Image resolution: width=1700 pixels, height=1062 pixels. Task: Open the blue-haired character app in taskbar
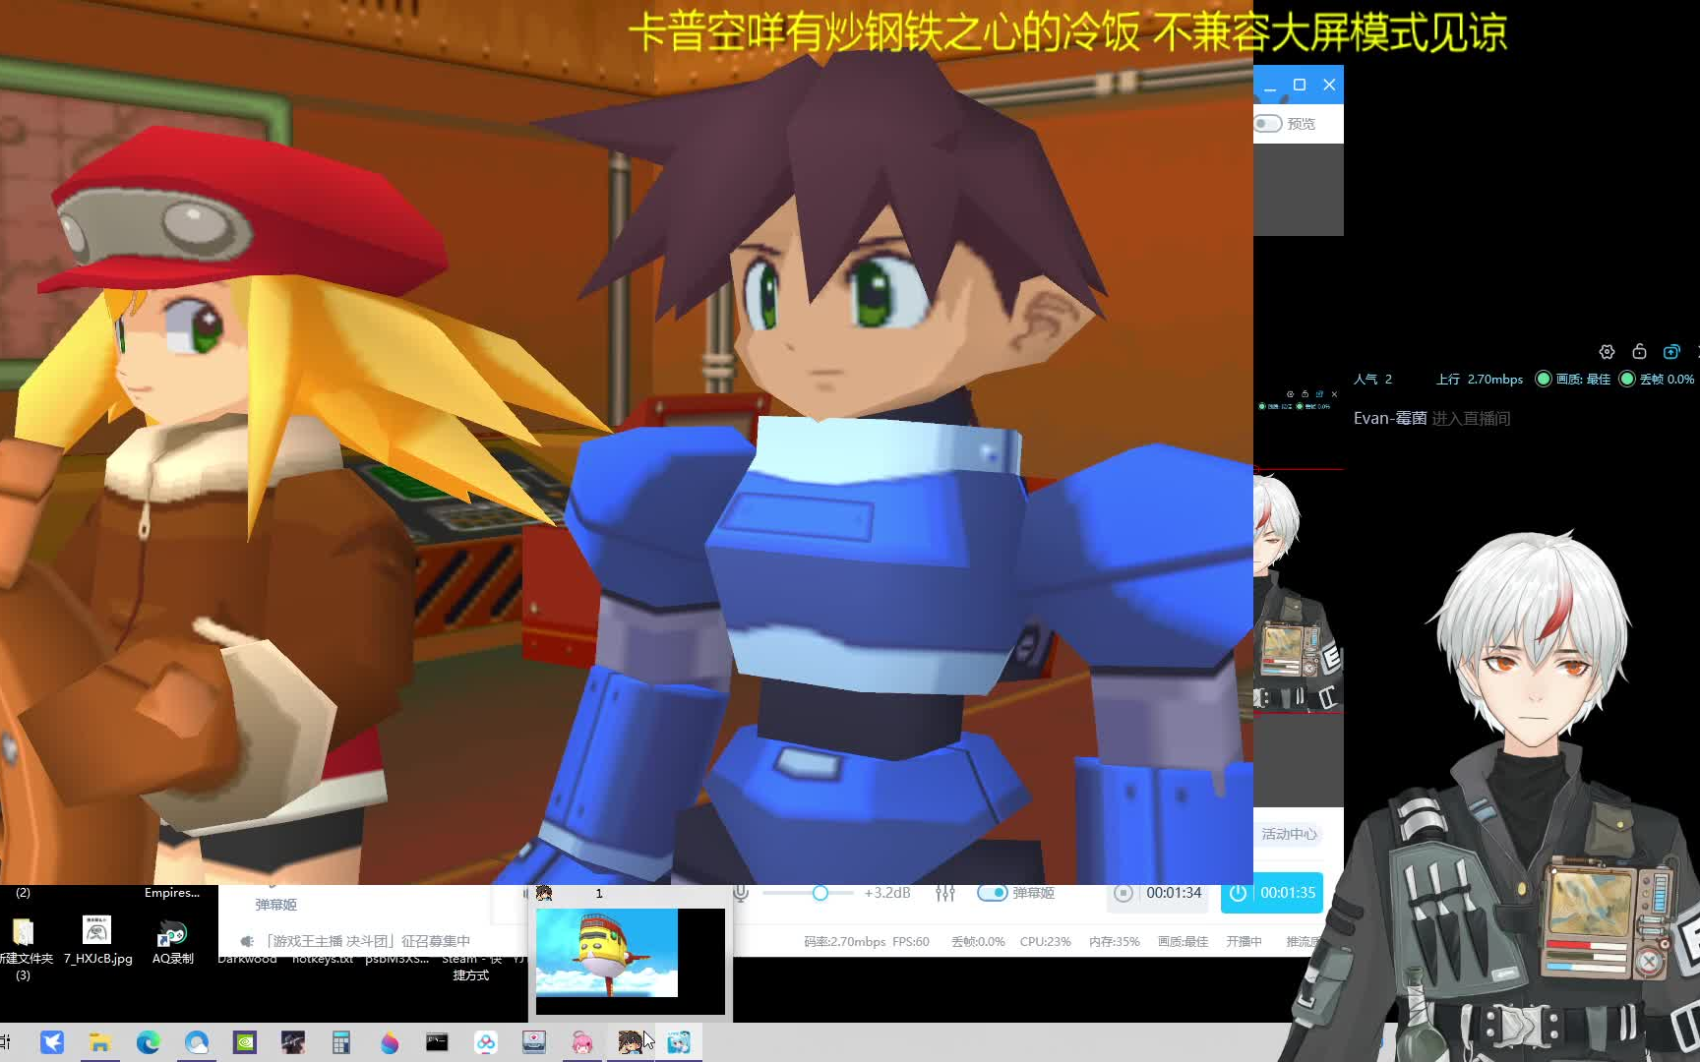679,1042
